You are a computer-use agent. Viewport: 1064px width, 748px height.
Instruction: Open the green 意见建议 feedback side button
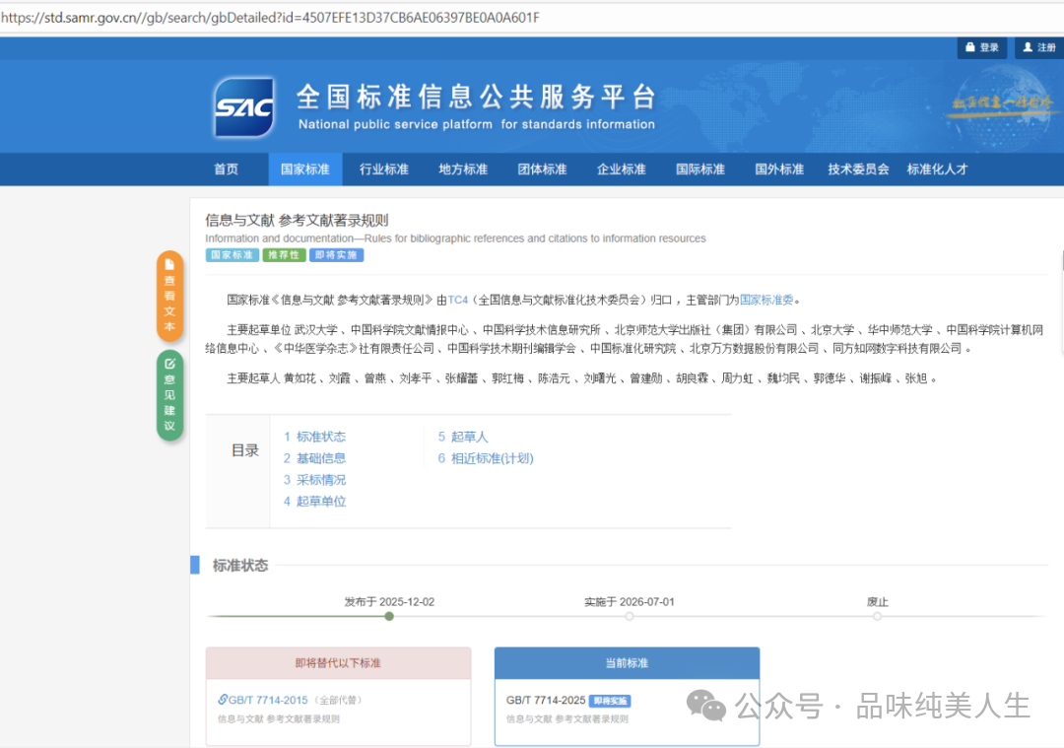169,395
